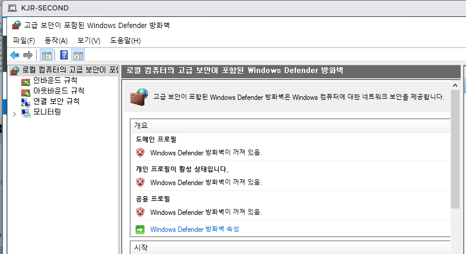Click the 아웃바운드 규칙 icon
Image resolution: width=466 pixels, height=254 pixels.
26,92
